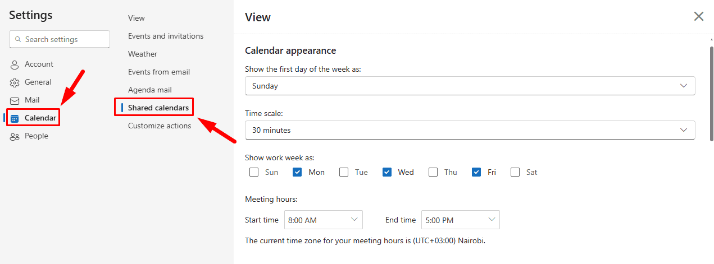The image size is (714, 264).
Task: Click the Calendar icon in sidebar
Action: click(x=15, y=118)
